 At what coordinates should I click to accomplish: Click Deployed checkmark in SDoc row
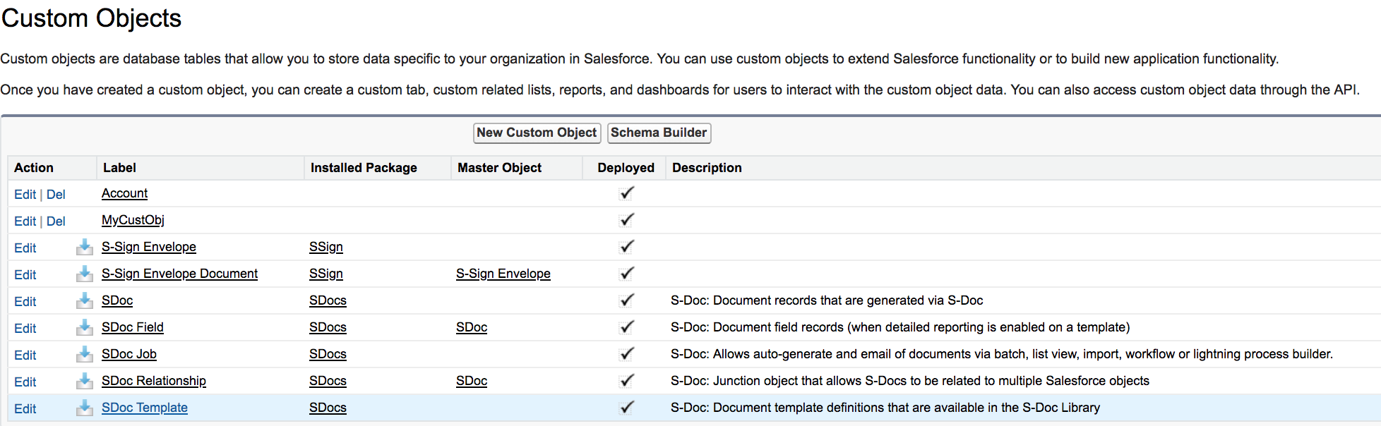click(x=626, y=300)
